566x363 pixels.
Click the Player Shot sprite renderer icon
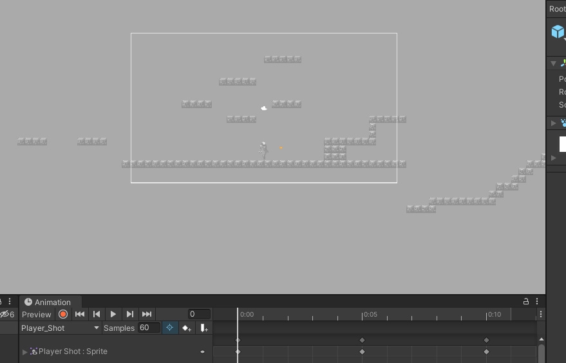point(33,351)
